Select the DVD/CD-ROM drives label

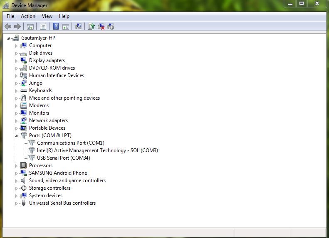click(x=52, y=68)
